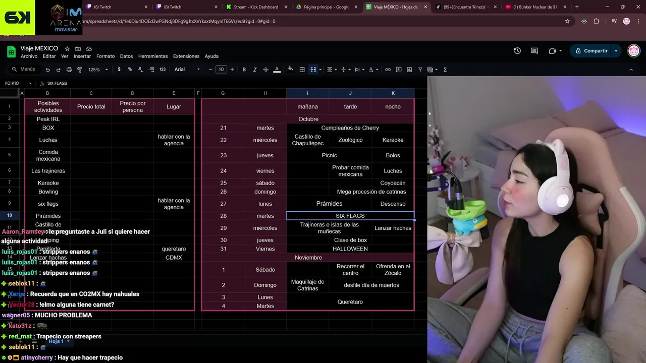Viewport: 646px width, 363px height.
Task: Decrease decimal places
Action: tap(140, 70)
